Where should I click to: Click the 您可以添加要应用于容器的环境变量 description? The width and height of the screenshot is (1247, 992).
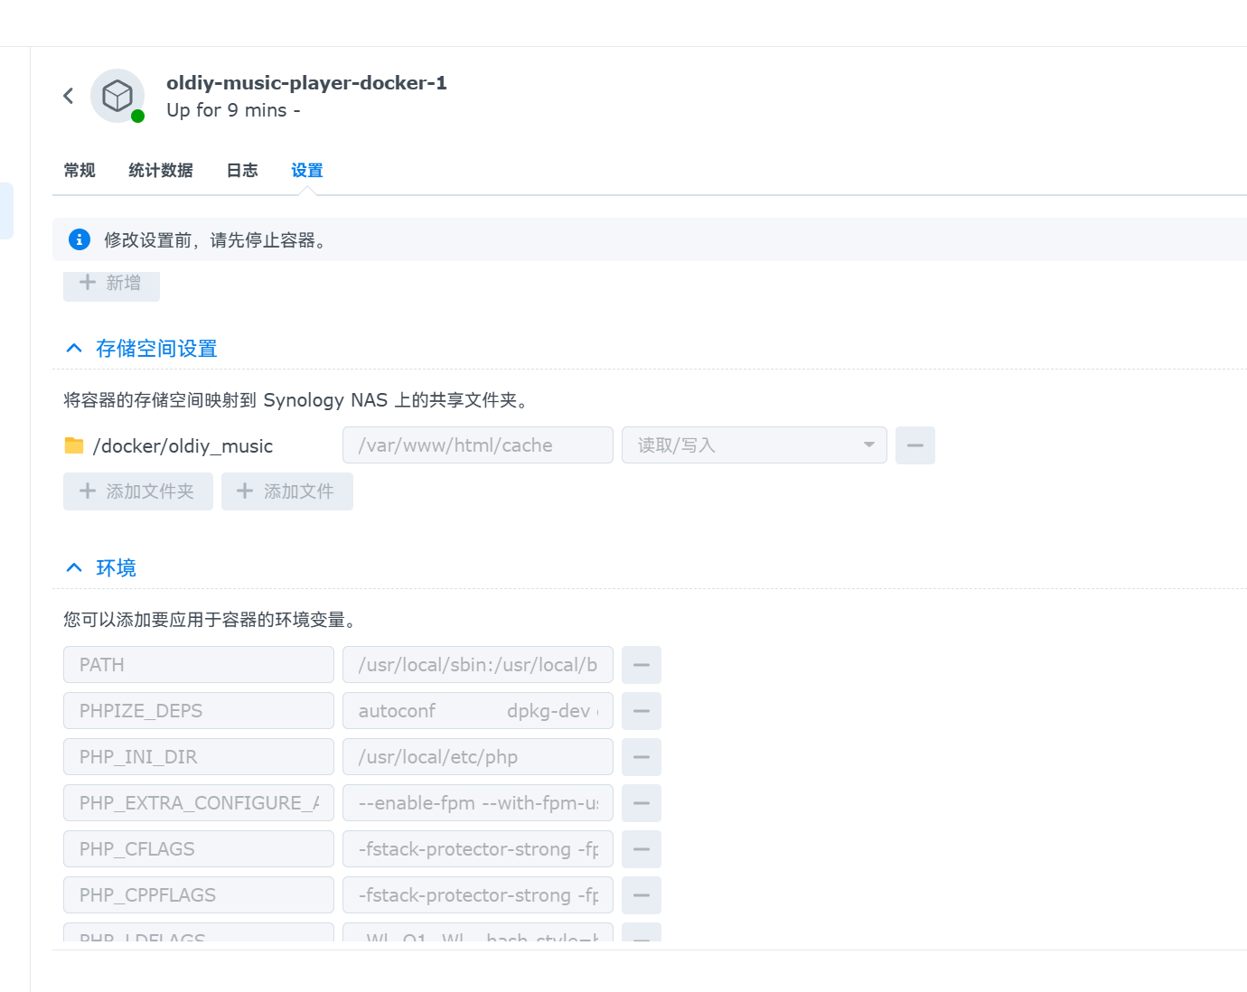click(x=212, y=620)
